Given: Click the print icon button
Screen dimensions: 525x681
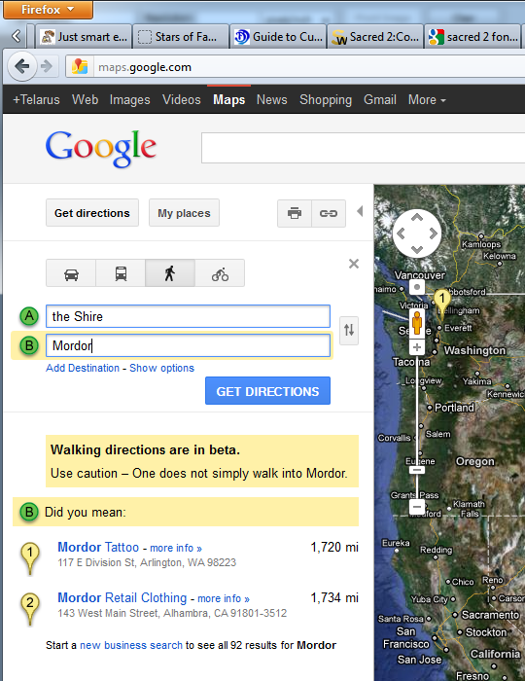Looking at the screenshot, I should [295, 213].
